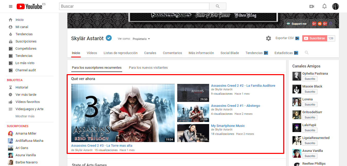Click Vídeos favoritos thumbs-up icon
The image size is (347, 166).
(11, 102)
